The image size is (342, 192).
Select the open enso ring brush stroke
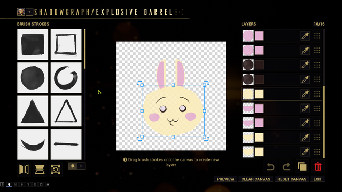coord(66,78)
